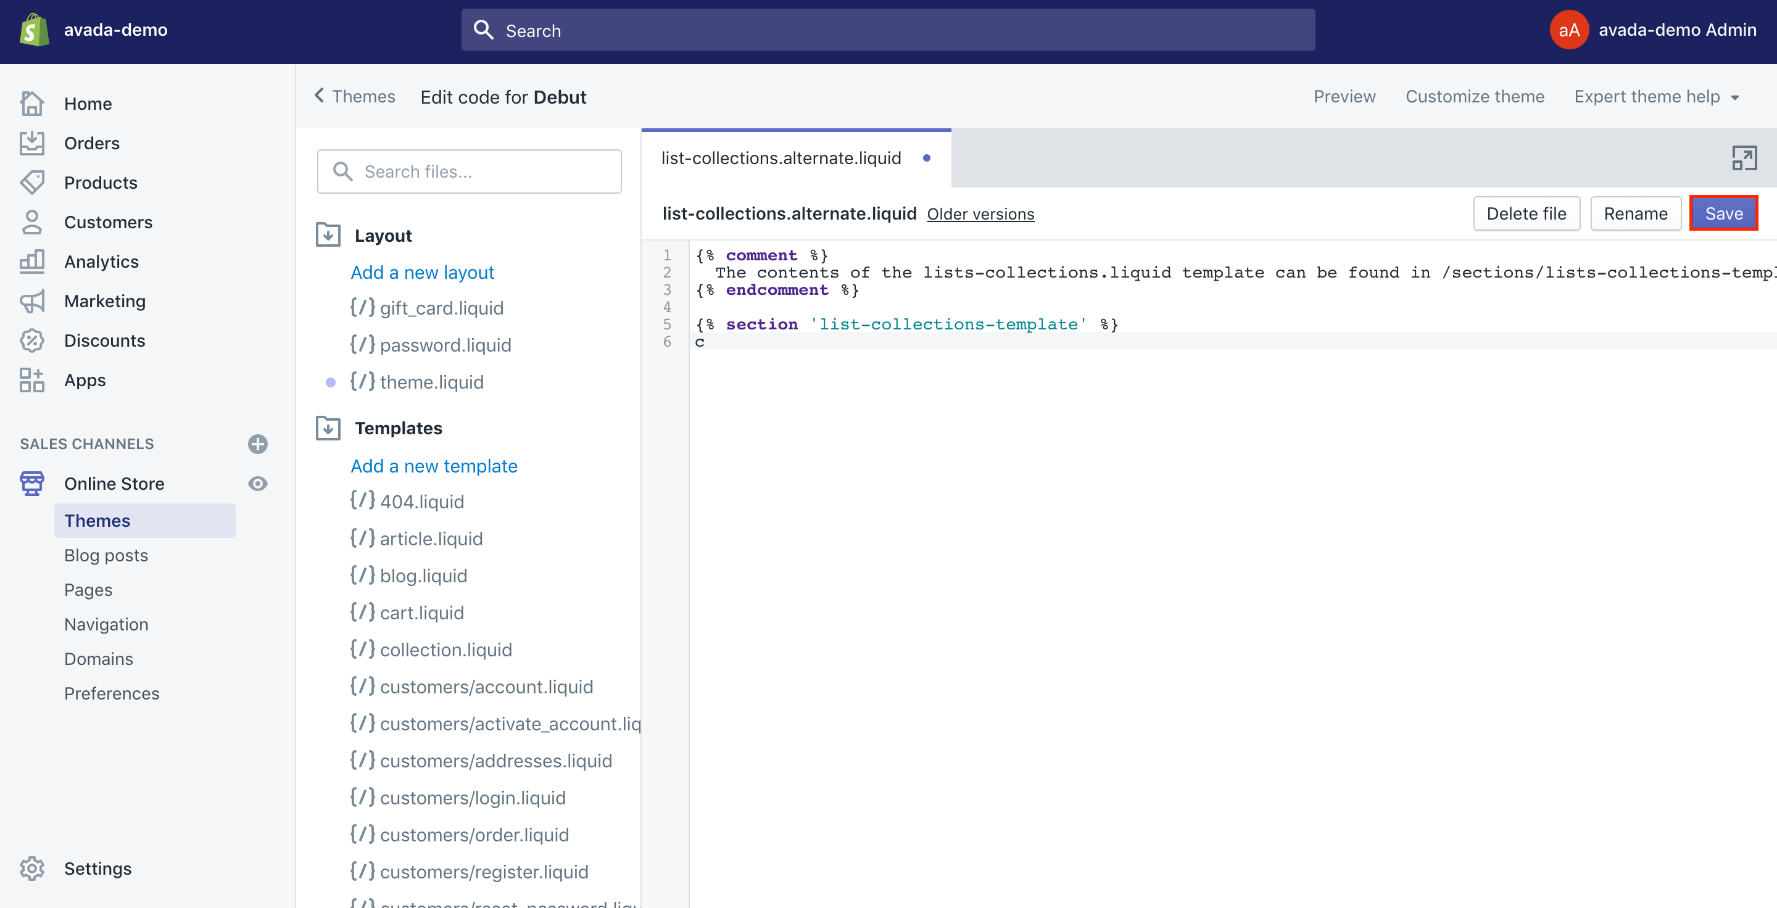Screen dimensions: 1777x908
Task: Toggle theme.liquid unsaved changes dot
Action: [329, 381]
